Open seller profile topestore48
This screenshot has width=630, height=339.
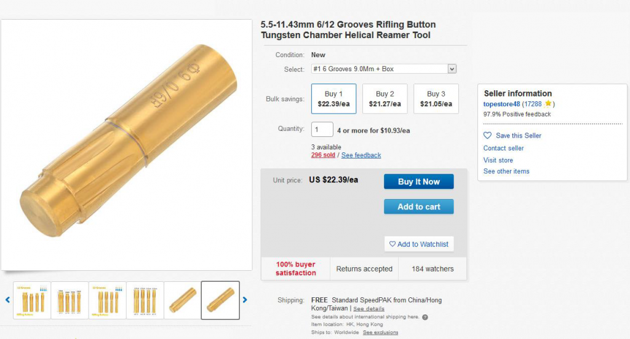point(501,104)
